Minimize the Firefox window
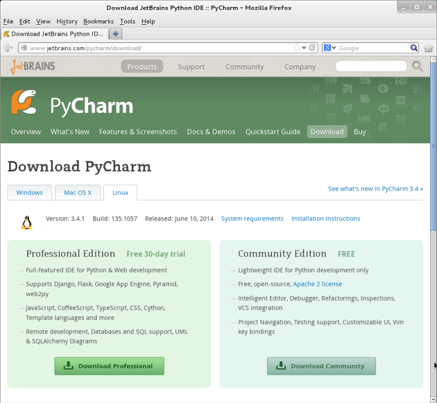437x403 pixels. click(403, 8)
